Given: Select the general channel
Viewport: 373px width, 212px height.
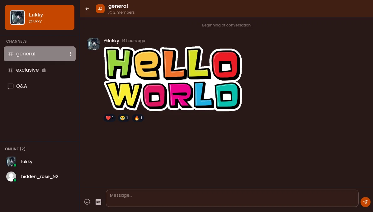Looking at the screenshot, I should [x=40, y=54].
